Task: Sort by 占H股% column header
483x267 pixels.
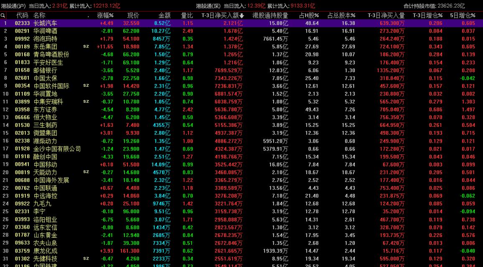Action: tap(309, 15)
